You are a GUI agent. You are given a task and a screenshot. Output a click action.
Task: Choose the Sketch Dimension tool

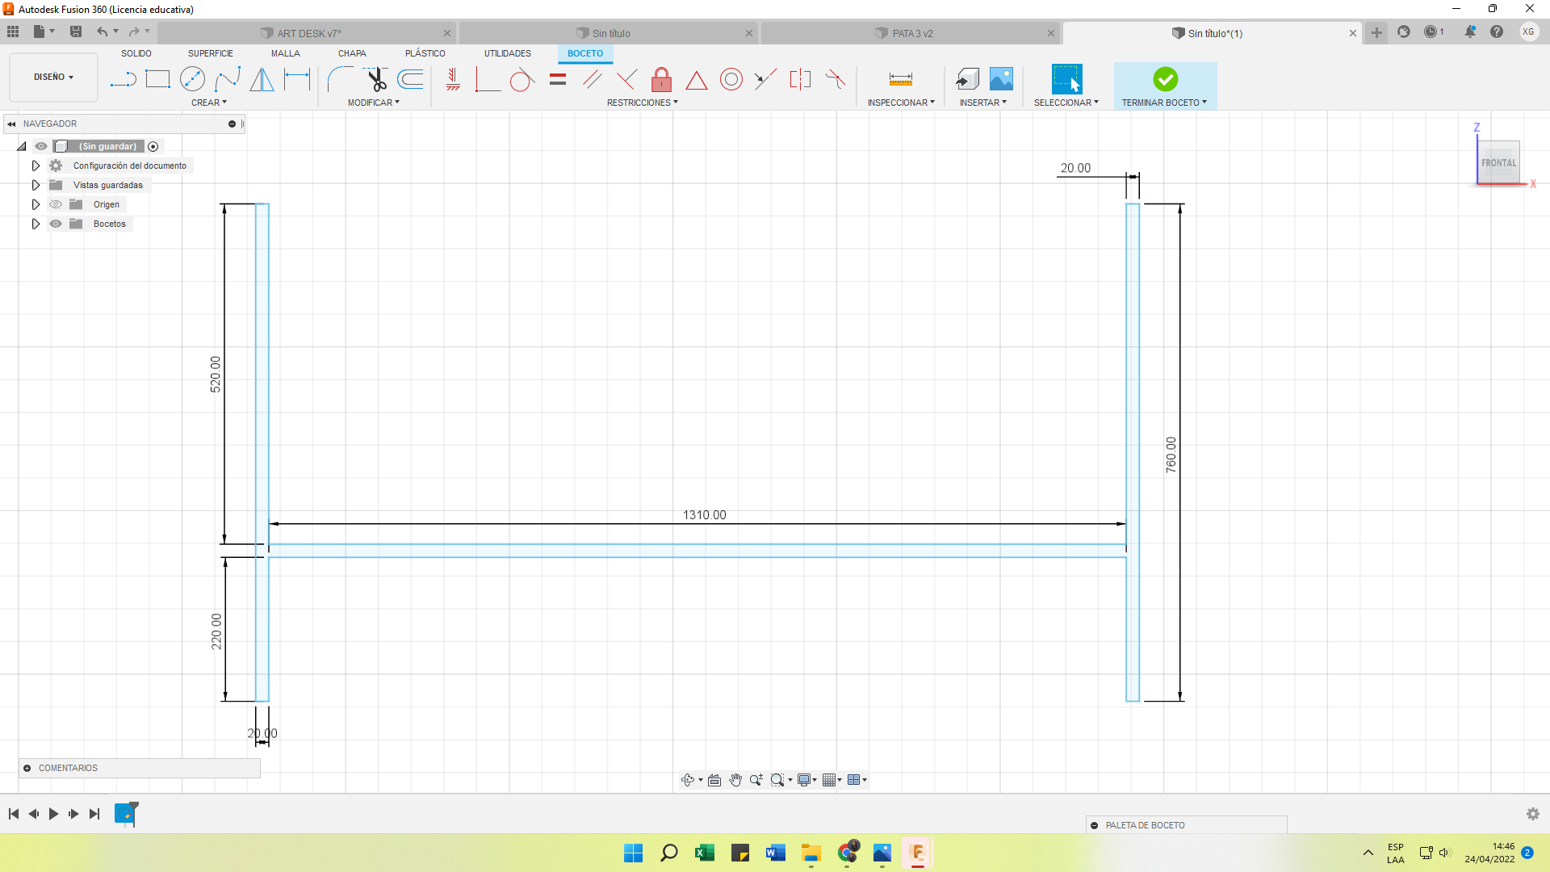tap(297, 79)
